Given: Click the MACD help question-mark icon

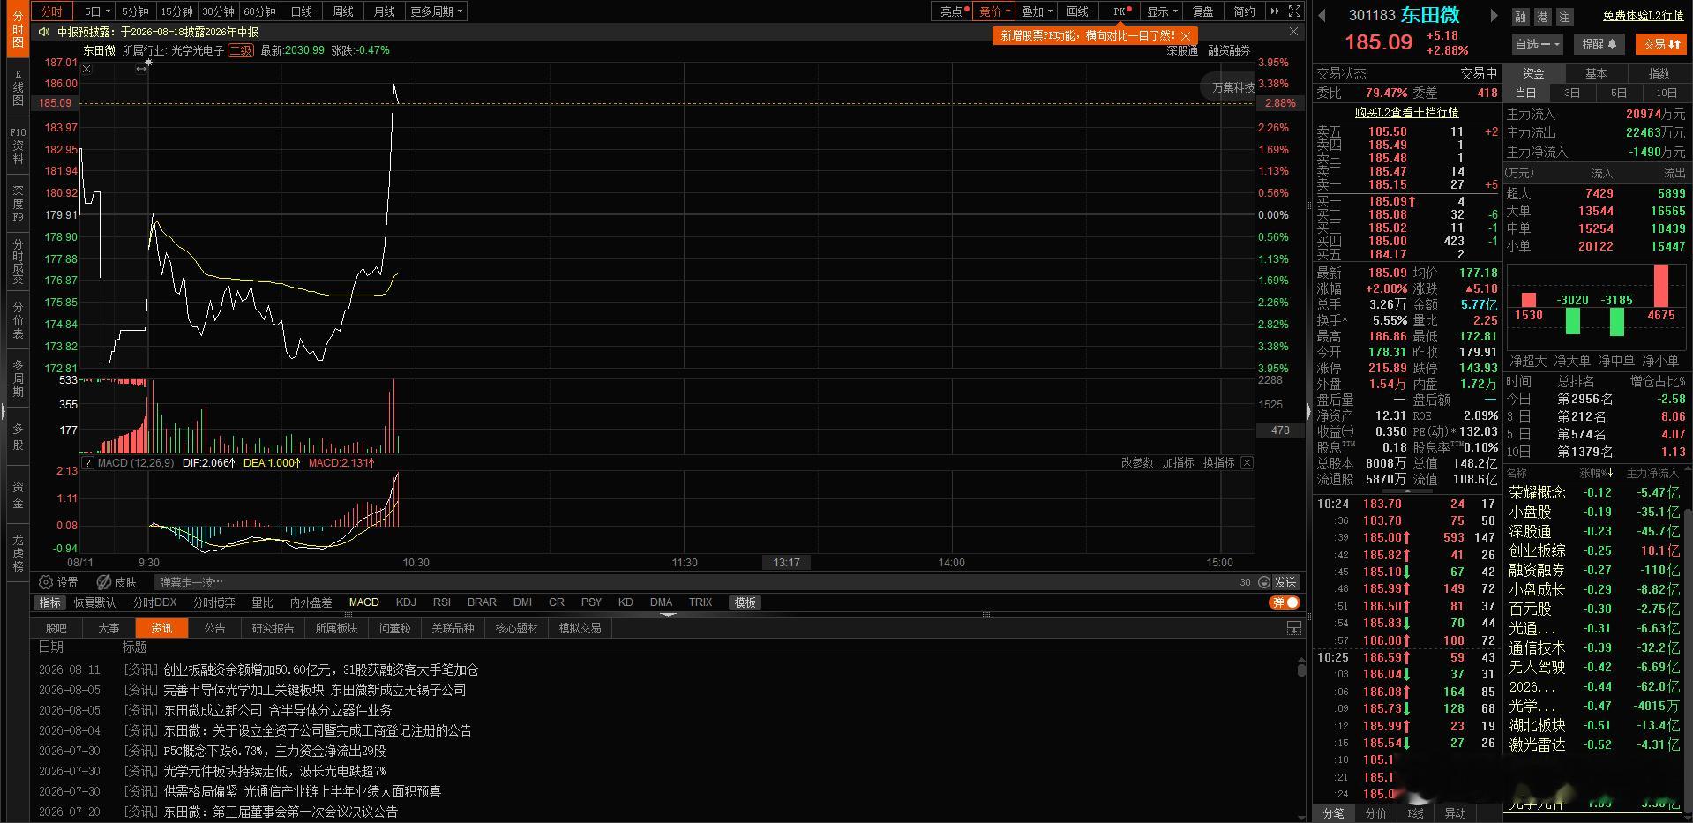Looking at the screenshot, I should coord(87,462).
